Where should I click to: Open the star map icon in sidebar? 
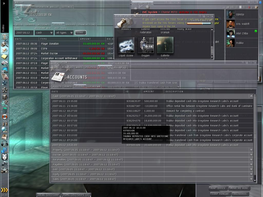point(5,83)
